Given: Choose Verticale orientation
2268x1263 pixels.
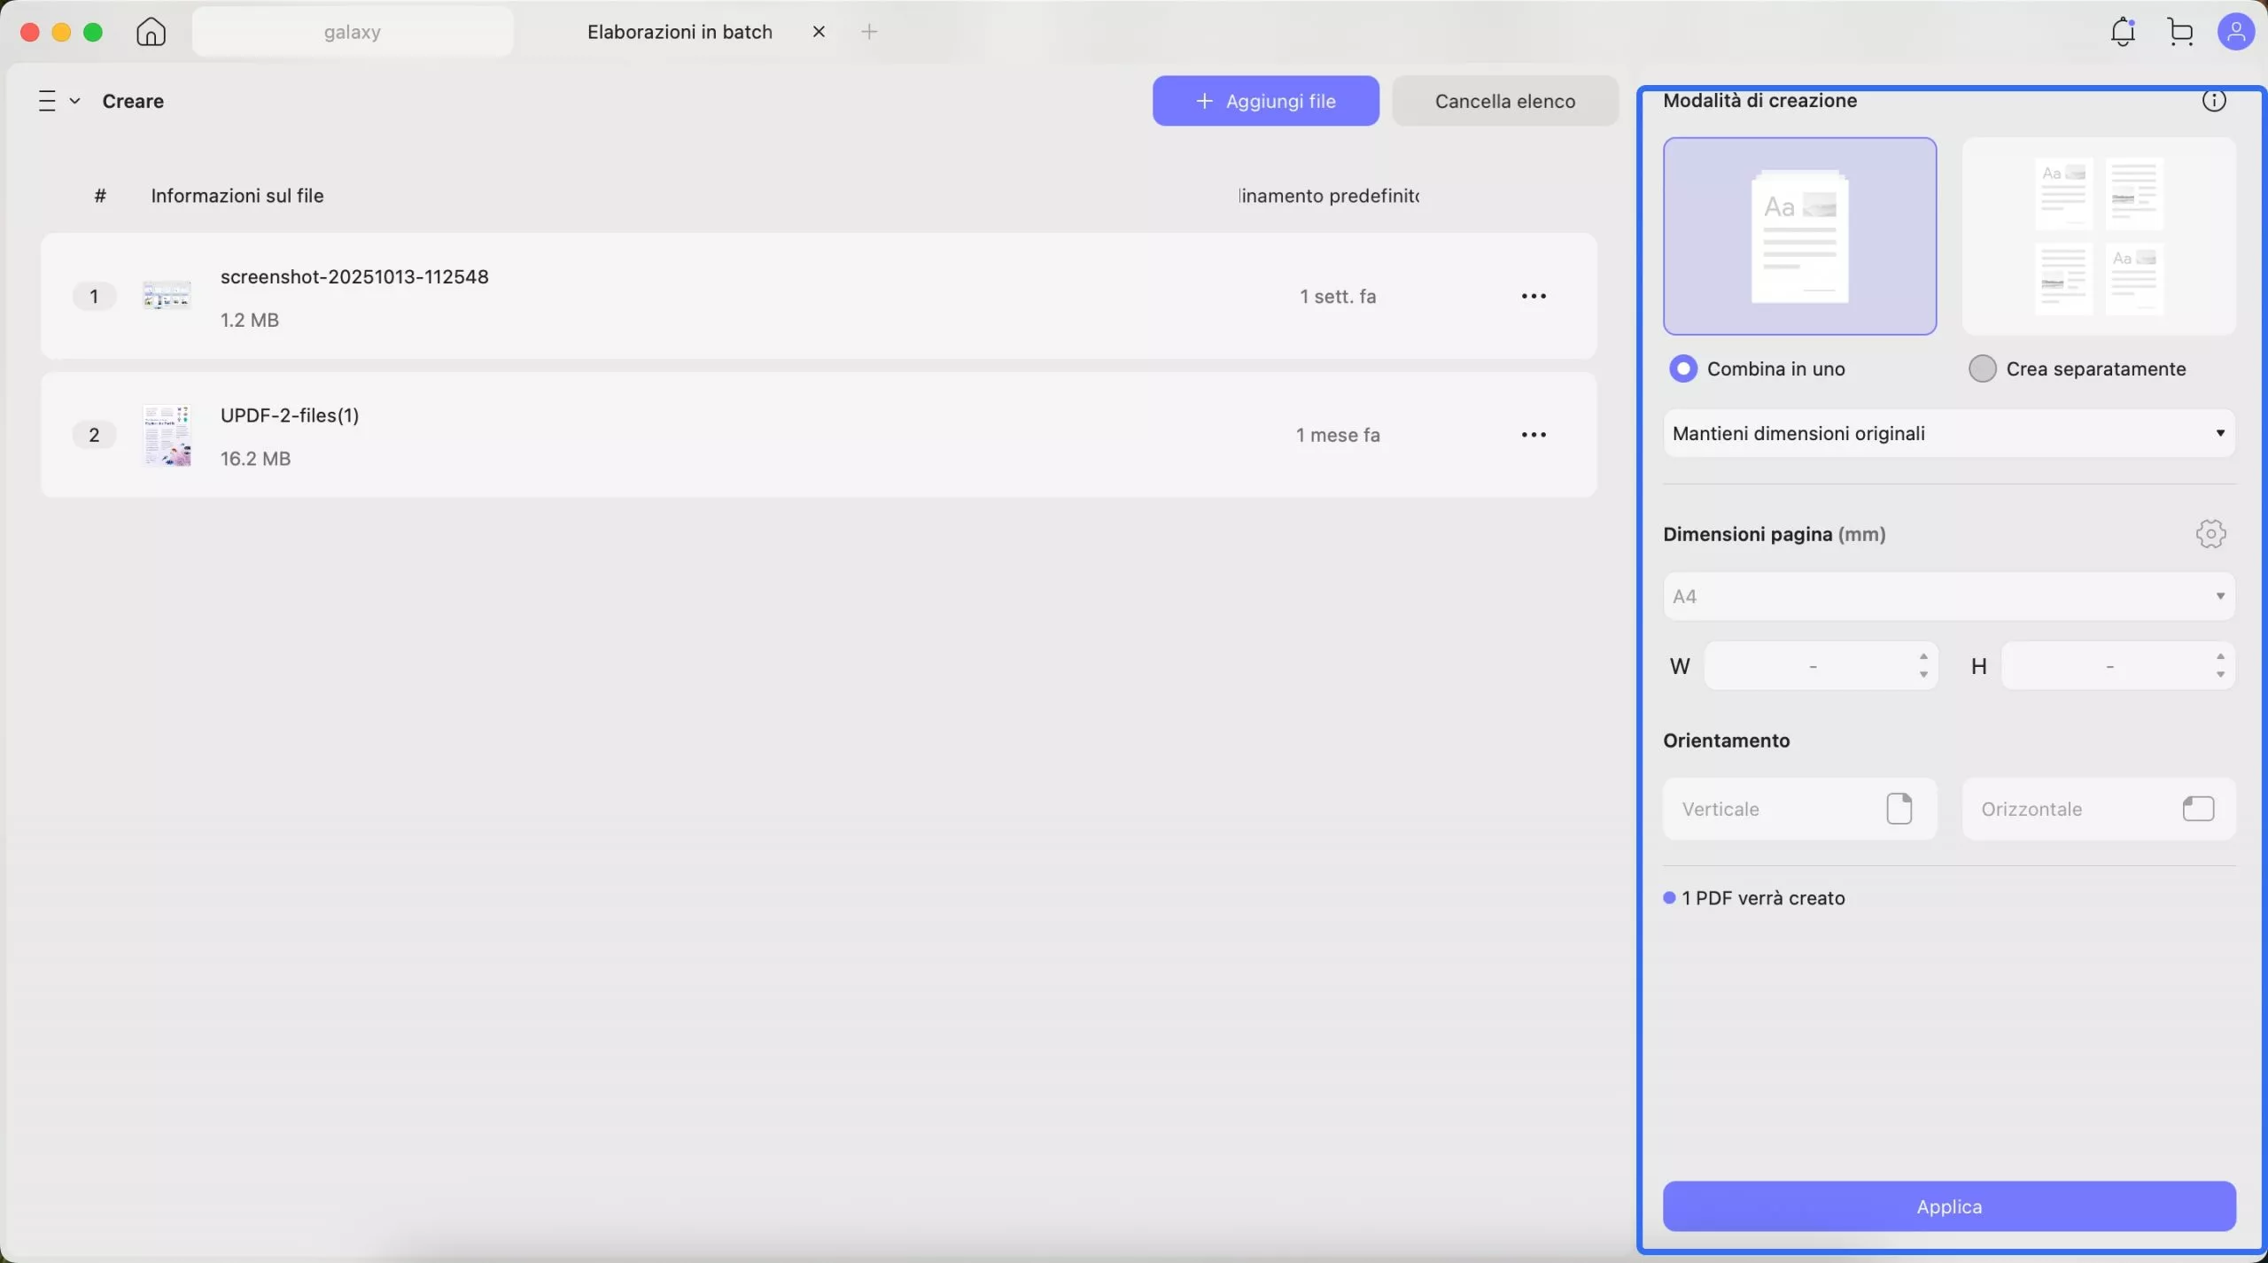Looking at the screenshot, I should [1798, 809].
